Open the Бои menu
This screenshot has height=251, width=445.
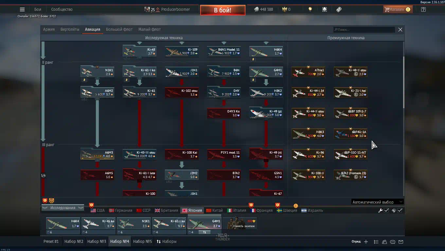38,9
